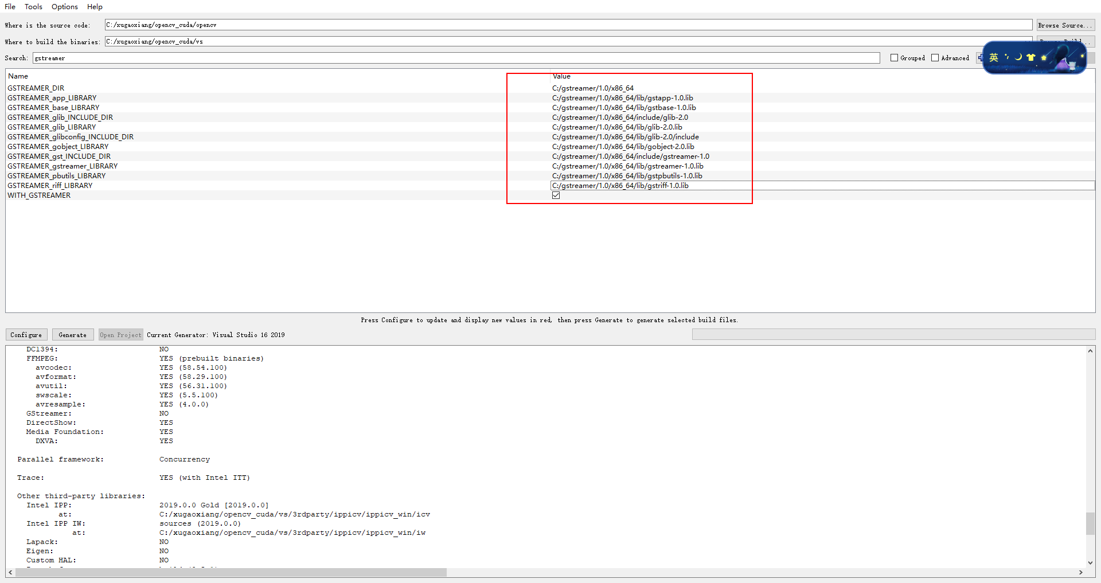Viewport: 1101px width, 583px height.
Task: Click the right arrow of horizontal scrollbar
Action: point(1081,572)
